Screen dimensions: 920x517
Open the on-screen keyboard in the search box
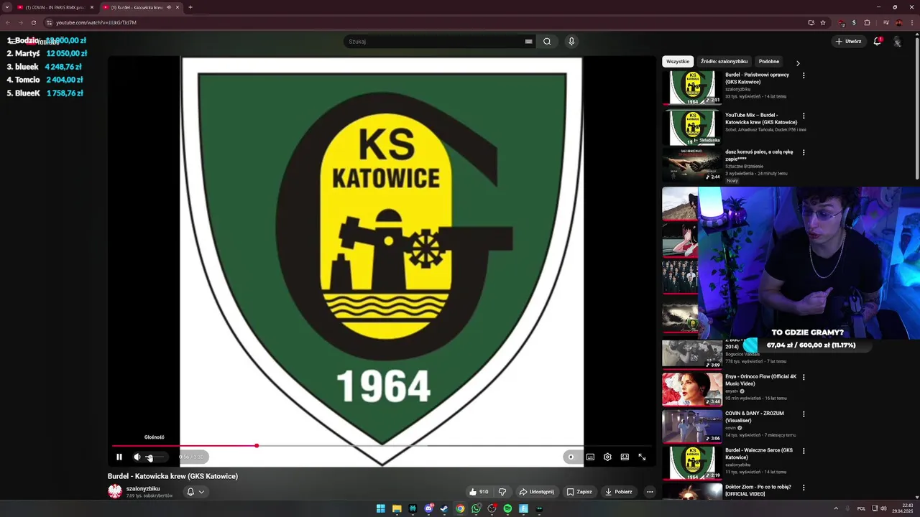click(x=528, y=42)
